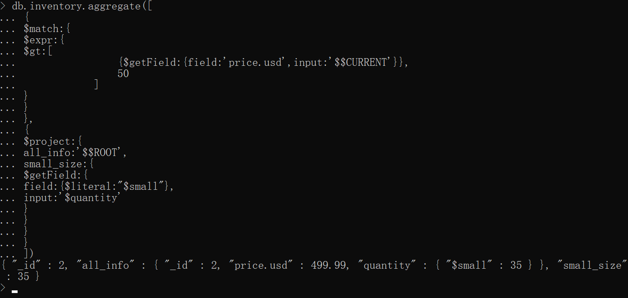Click the '$quantity' input value
Image resolution: width=628 pixels, height=298 pixels.
(x=91, y=198)
